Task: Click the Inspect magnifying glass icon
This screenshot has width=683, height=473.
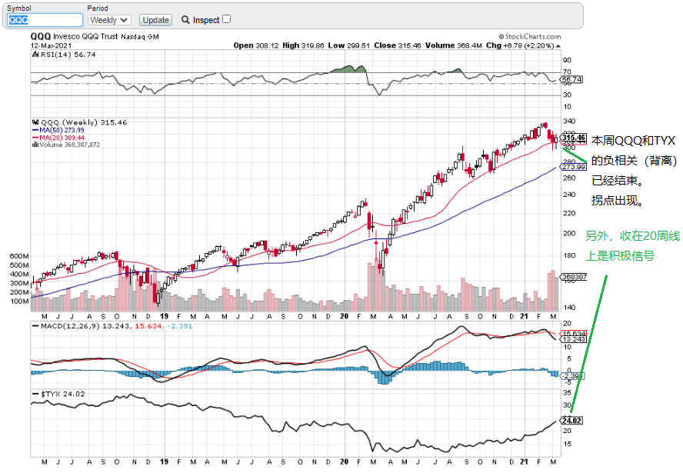Action: [185, 19]
